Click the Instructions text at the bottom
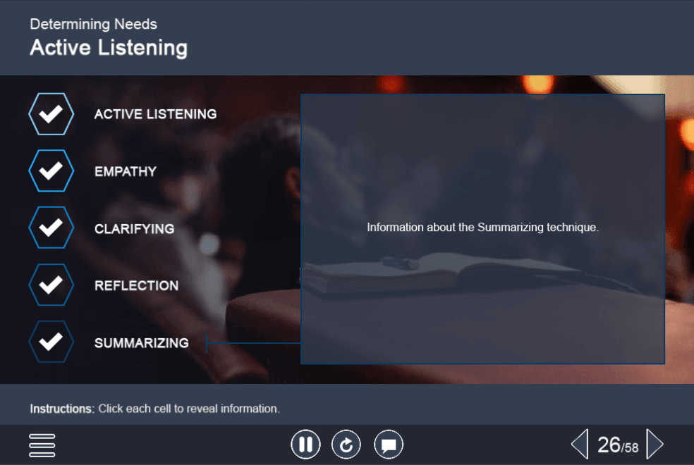694x465 pixels. click(x=154, y=409)
